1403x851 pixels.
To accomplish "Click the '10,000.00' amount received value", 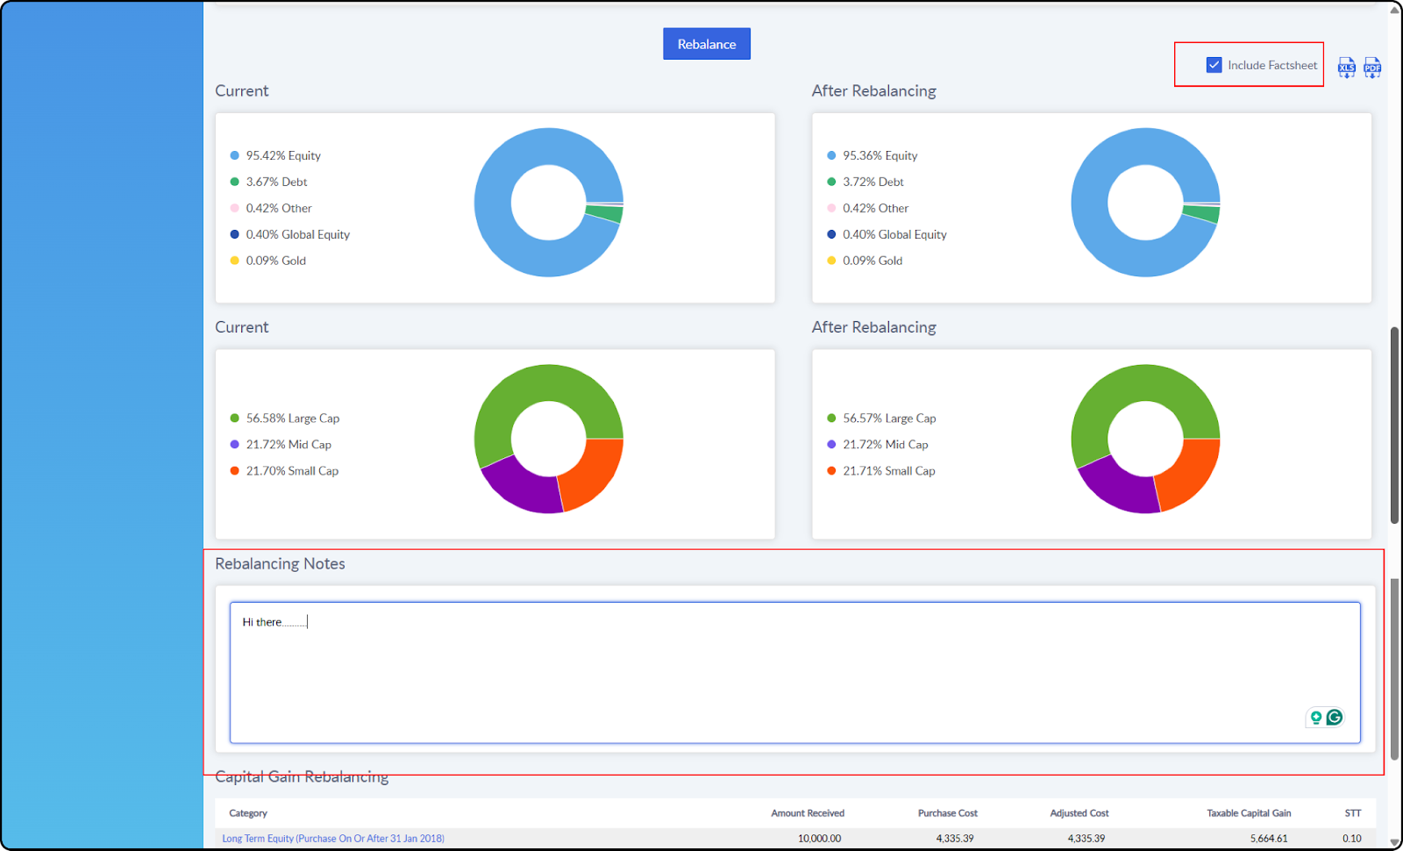I will click(819, 839).
